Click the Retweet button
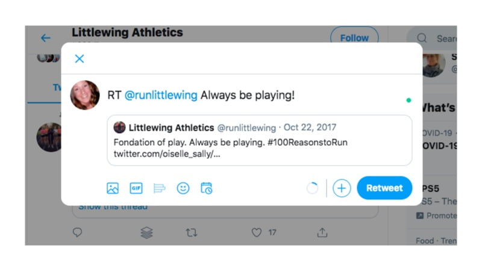The width and height of the screenshot is (482, 271). (x=384, y=188)
